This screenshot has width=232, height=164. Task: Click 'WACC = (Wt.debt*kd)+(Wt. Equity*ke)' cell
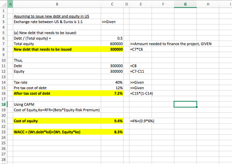click(x=57, y=132)
